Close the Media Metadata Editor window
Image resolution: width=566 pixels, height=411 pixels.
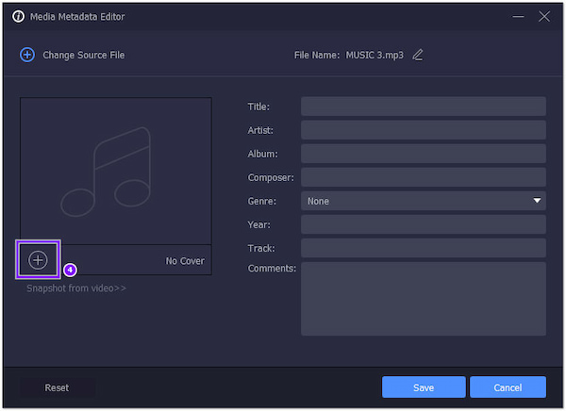click(x=543, y=16)
